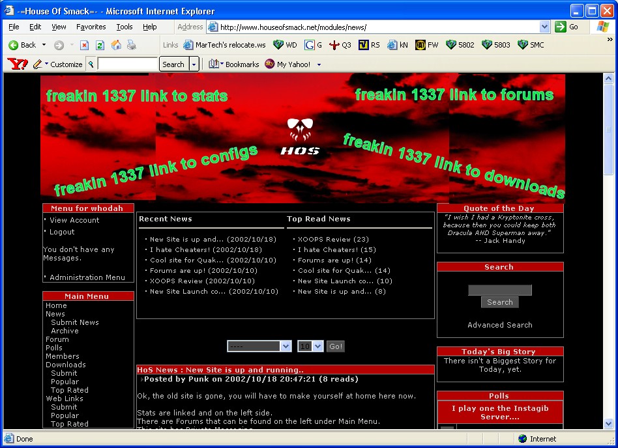Click the HOS skull logo

coord(300,136)
